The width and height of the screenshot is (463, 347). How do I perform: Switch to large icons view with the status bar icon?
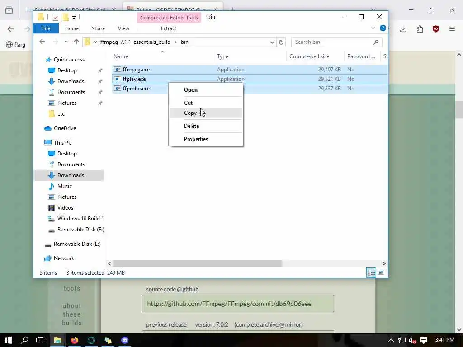coord(381,272)
